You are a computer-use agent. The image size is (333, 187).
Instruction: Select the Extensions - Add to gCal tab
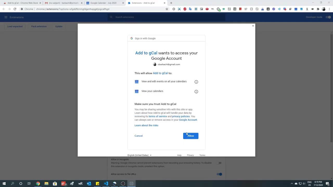[x=147, y=3]
